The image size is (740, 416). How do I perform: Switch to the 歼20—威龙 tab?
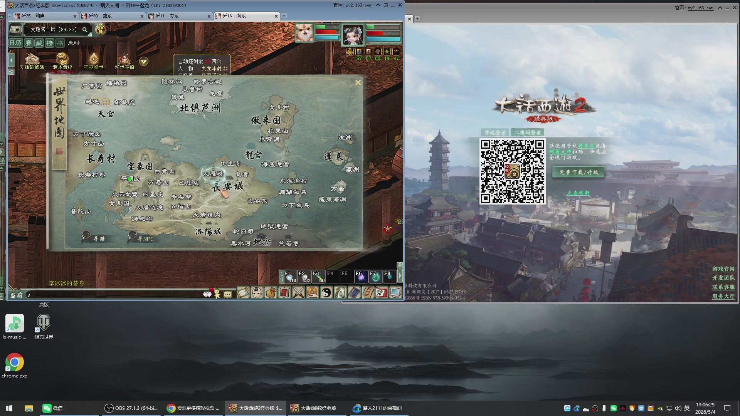[x=113, y=16]
